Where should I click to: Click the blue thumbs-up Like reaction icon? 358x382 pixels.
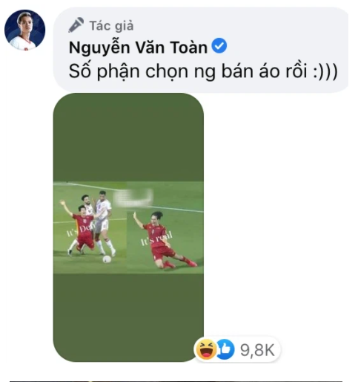225,349
